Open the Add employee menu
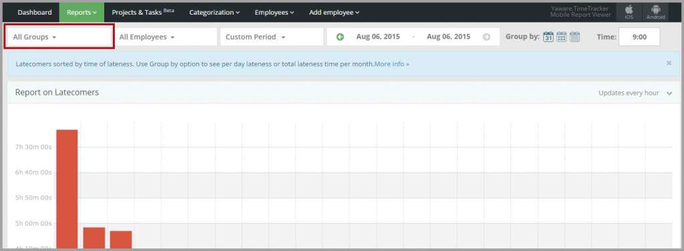Screen dimensions: 684x251 [x=334, y=12]
